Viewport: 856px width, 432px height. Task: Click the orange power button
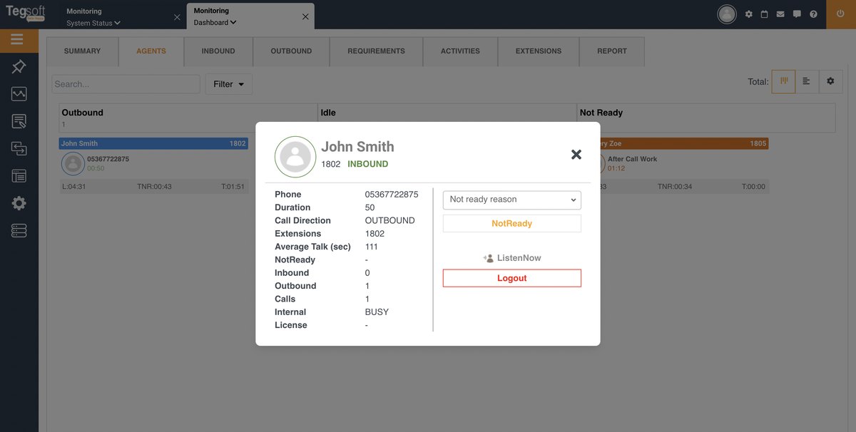(x=841, y=14)
